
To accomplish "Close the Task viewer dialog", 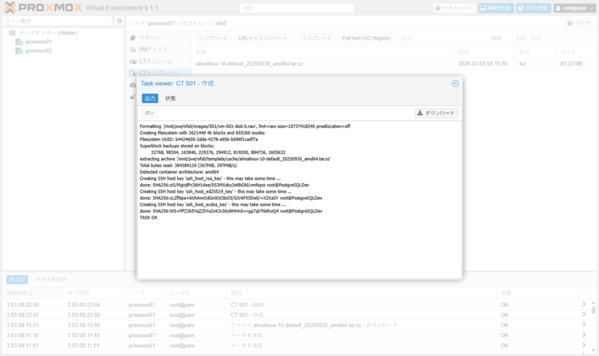I will (x=455, y=84).
